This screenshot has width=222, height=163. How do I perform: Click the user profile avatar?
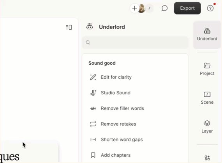(x=141, y=8)
